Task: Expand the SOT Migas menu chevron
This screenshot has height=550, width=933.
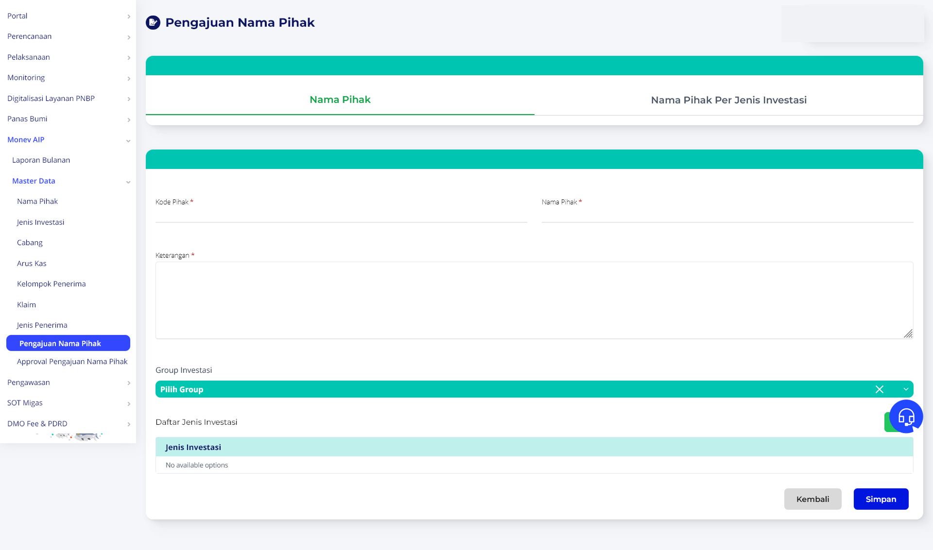Action: [x=129, y=404]
